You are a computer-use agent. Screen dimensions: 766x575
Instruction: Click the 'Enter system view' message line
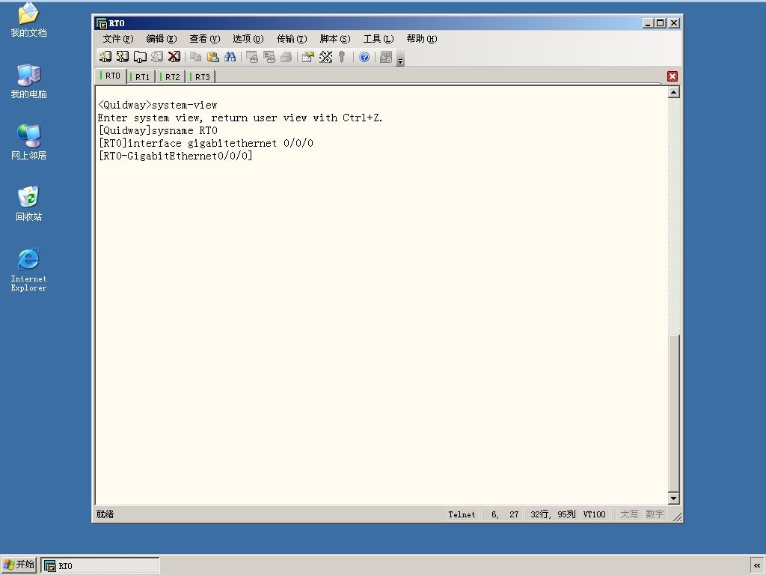pos(240,118)
